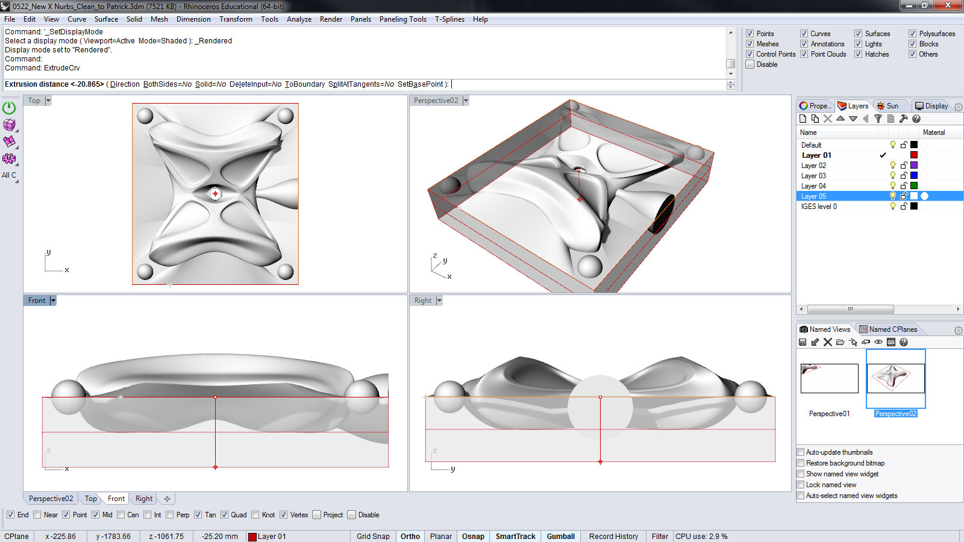Open the Named Views panel gear icon

(958, 331)
